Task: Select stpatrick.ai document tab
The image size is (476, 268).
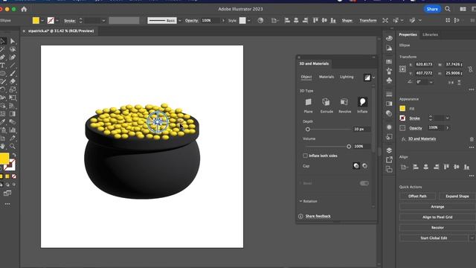Action: (61, 31)
